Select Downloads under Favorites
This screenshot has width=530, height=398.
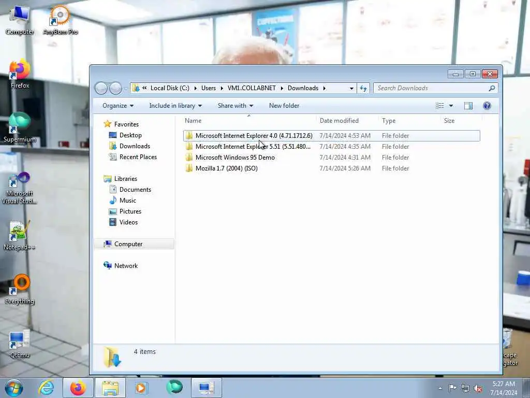pyautogui.click(x=135, y=146)
